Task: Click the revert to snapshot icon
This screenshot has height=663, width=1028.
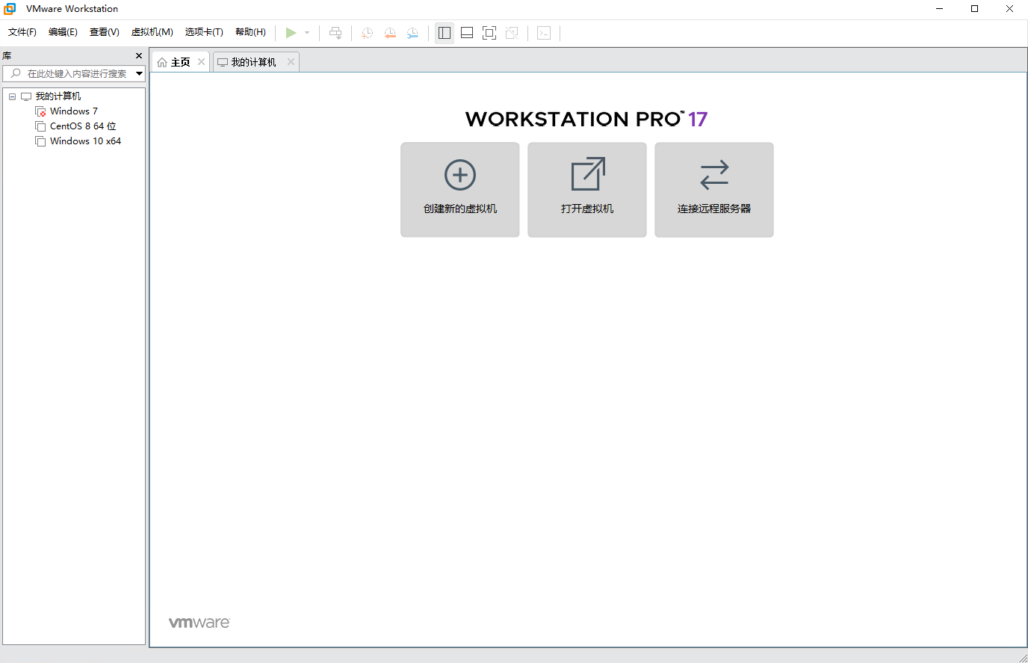Action: coord(390,33)
